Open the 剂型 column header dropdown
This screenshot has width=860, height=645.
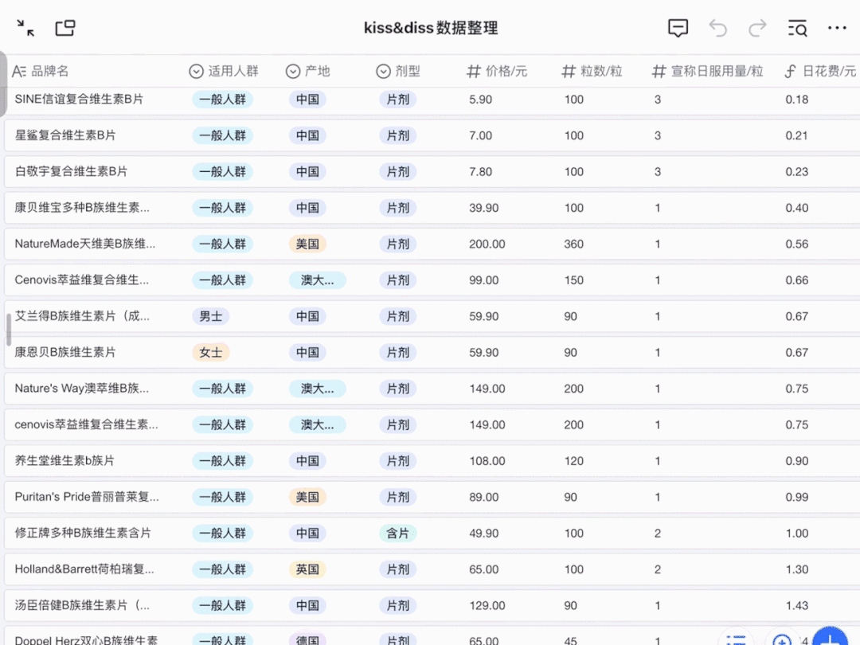397,72
